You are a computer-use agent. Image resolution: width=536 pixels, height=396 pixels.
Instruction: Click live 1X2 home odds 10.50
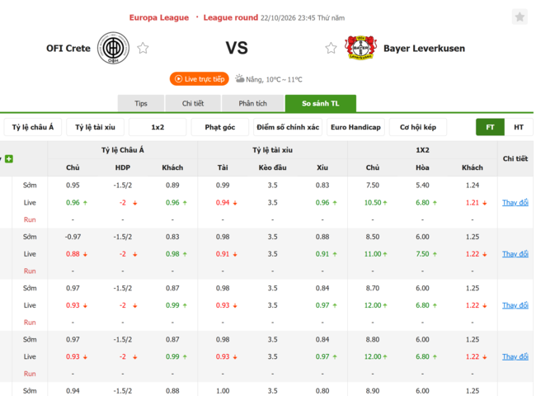click(373, 202)
